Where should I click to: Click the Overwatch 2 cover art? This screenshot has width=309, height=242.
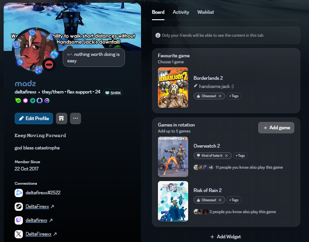tap(173, 157)
